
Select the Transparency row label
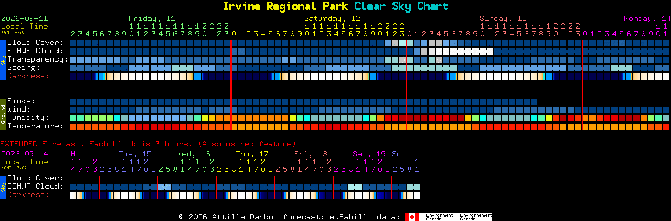(38, 59)
